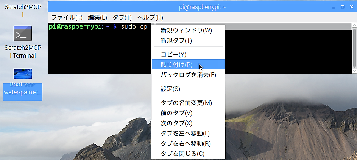The width and height of the screenshot is (357, 160).
Task: Click the Scratch2MCPI Terminal label text
Action: [23, 52]
